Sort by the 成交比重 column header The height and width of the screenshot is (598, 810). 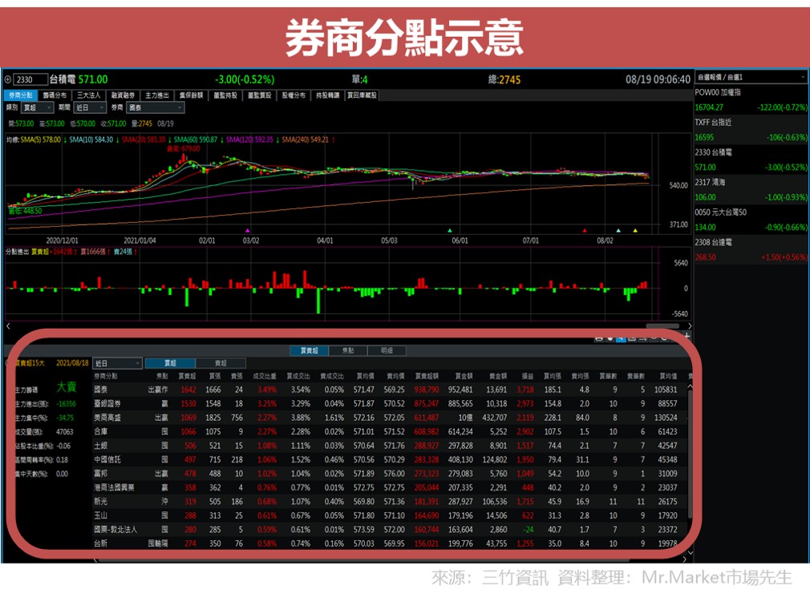coord(264,376)
